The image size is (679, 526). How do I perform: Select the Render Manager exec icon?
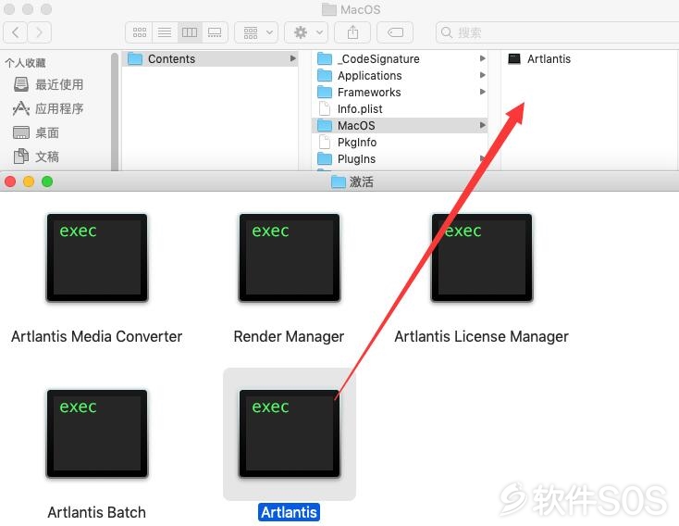pyautogui.click(x=290, y=257)
